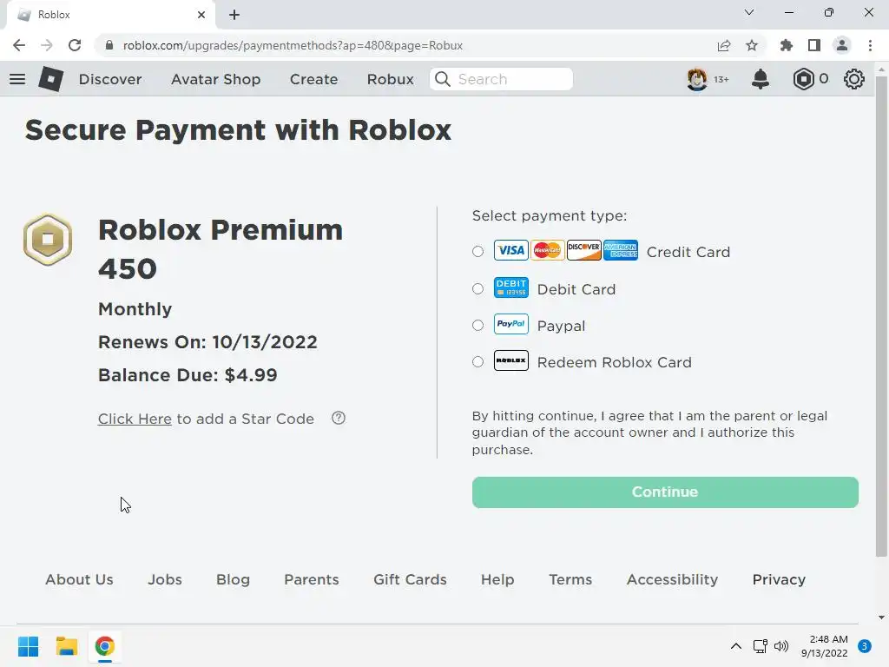Open the Help footer link
Screen dimensions: 889x667
pos(497,579)
